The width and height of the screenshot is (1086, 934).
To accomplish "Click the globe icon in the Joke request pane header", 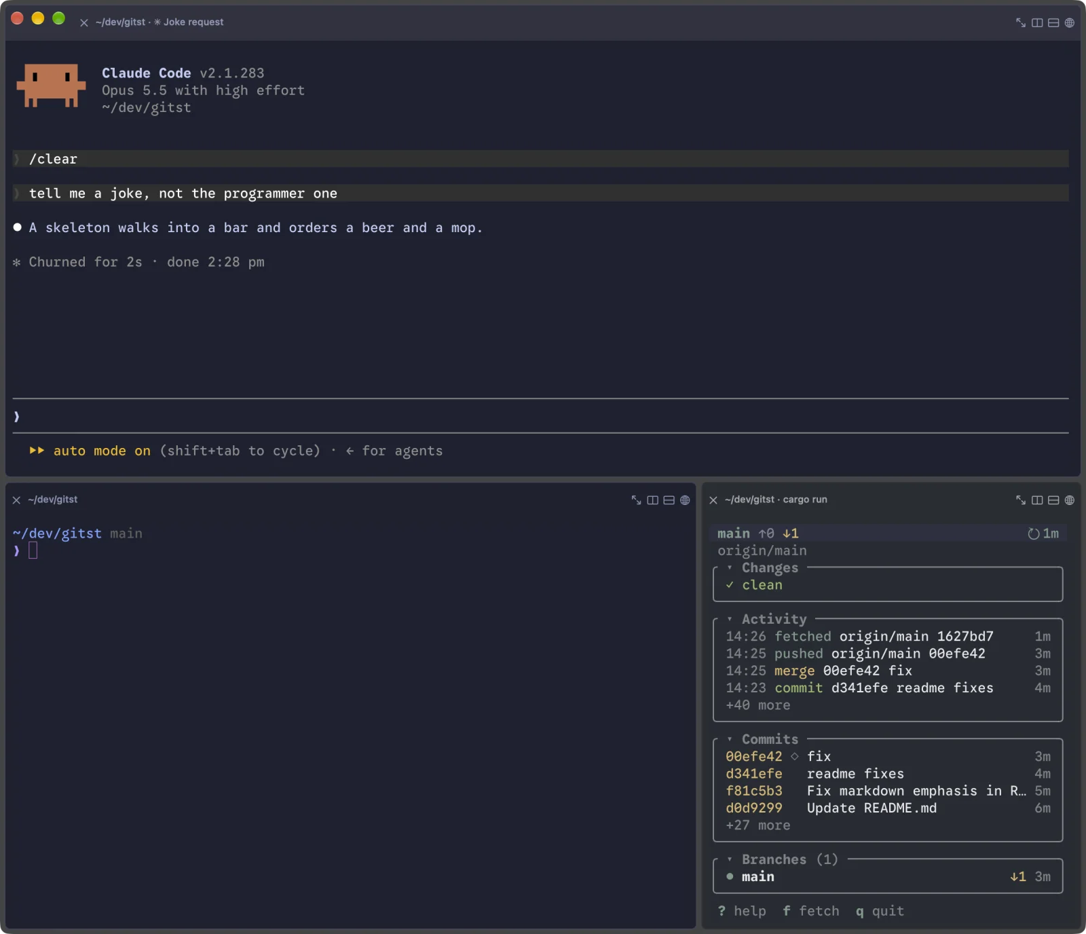I will 1070,22.
